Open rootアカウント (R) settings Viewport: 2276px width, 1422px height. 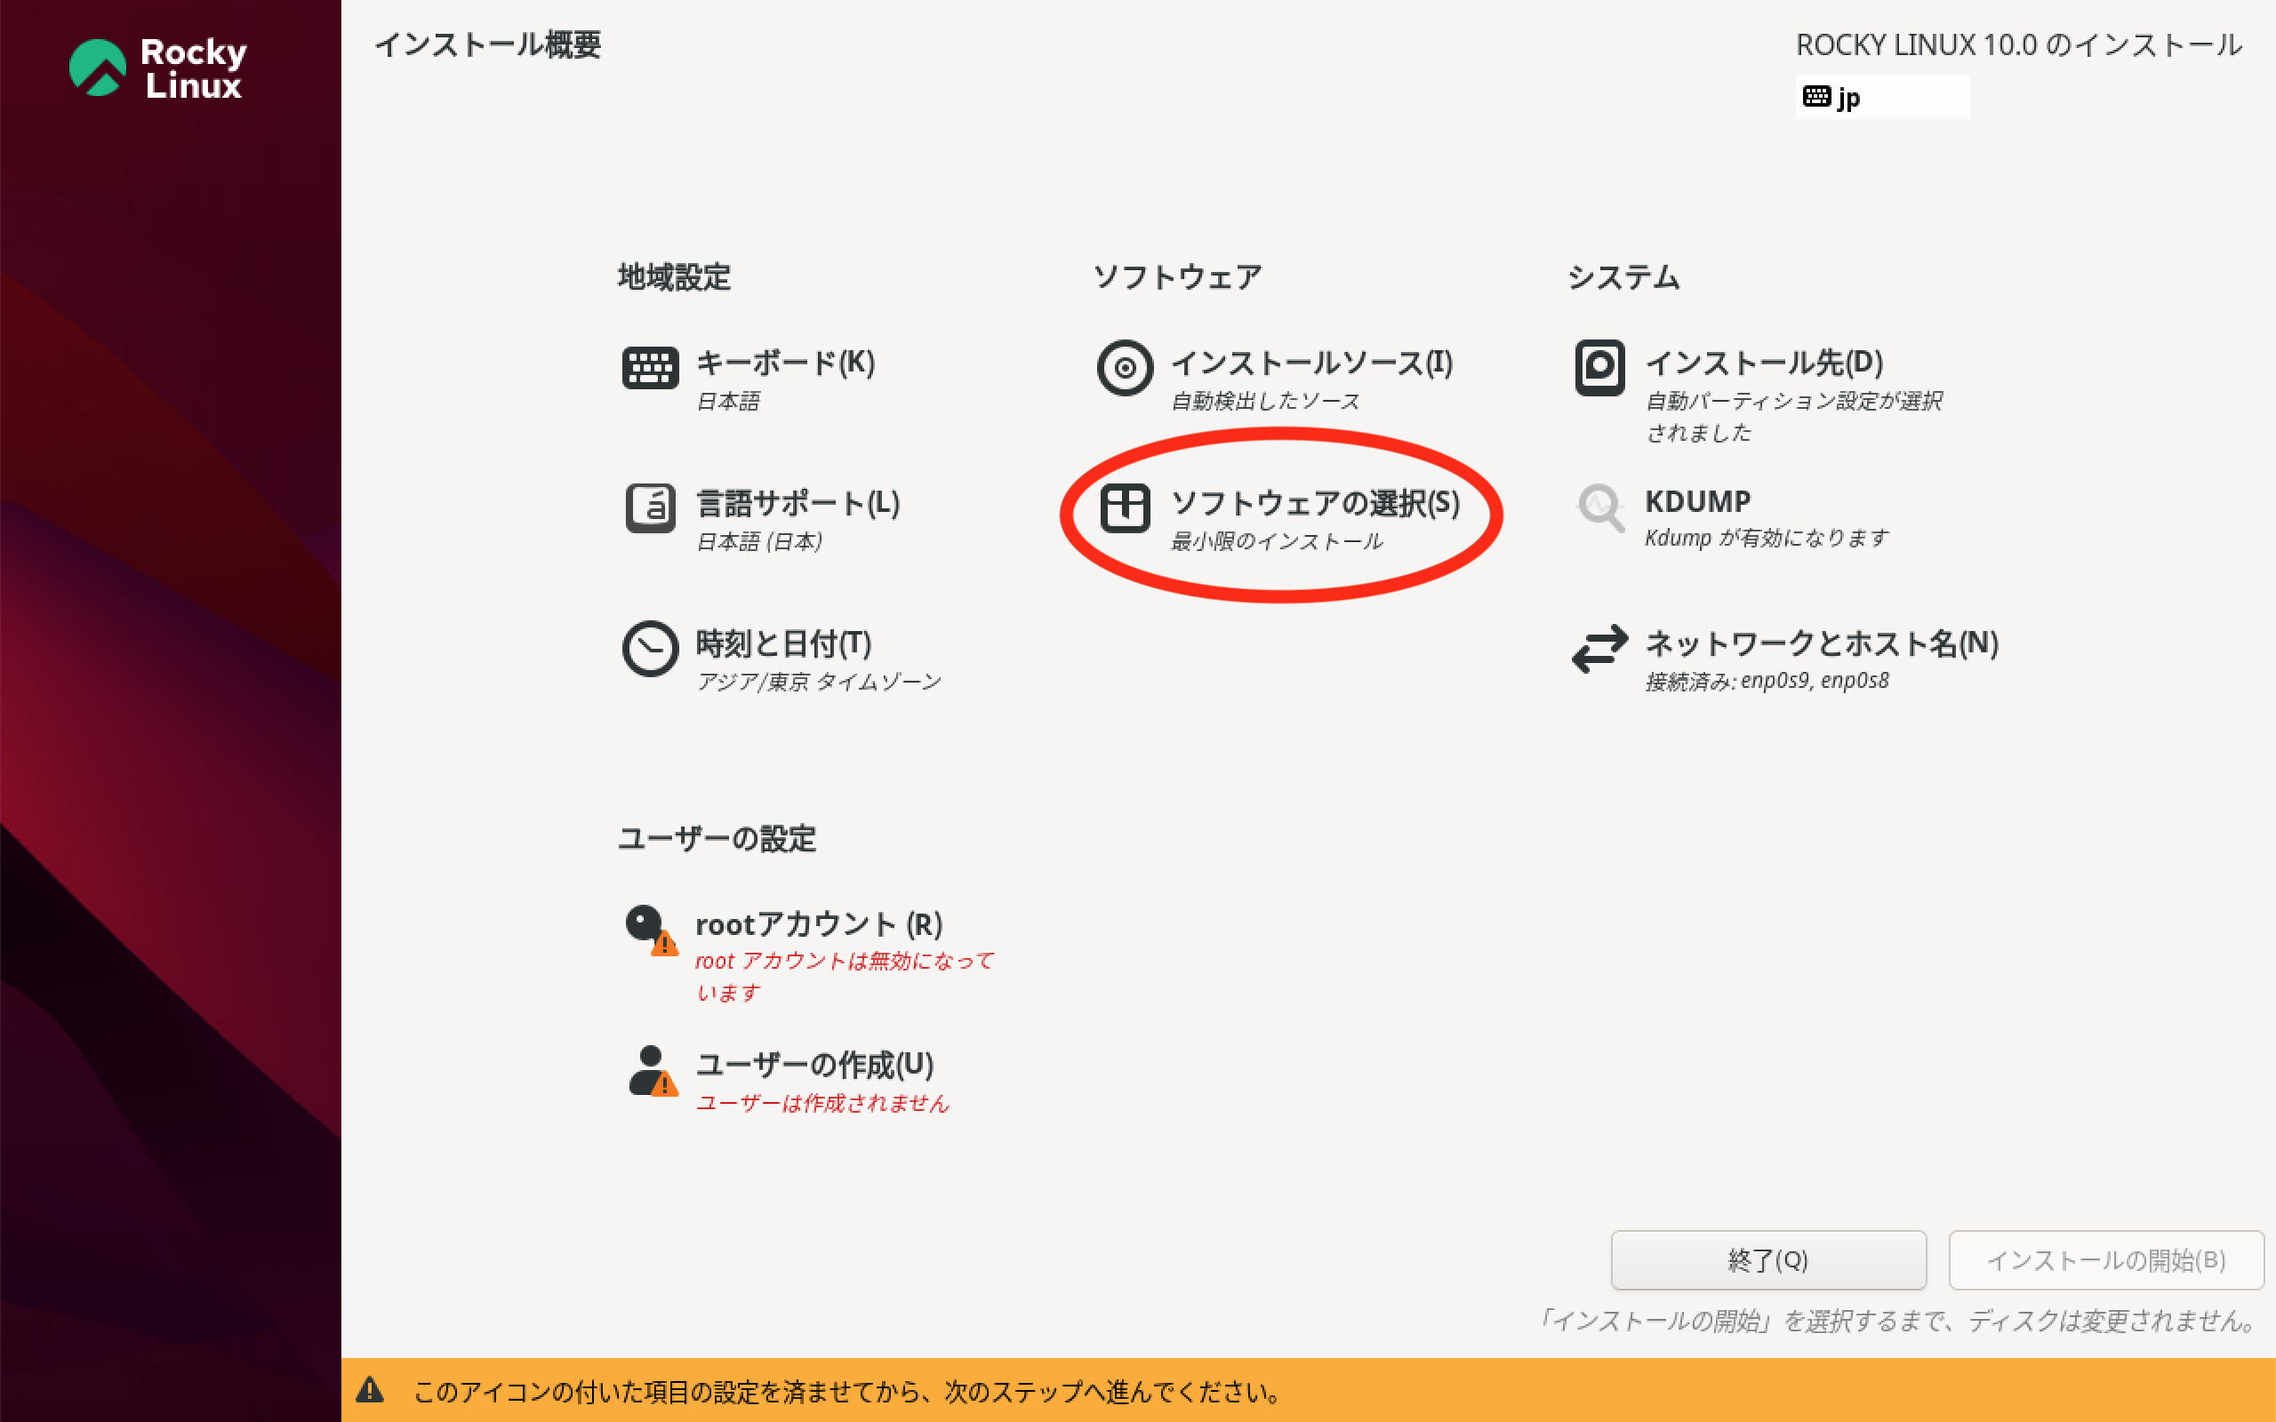[x=818, y=924]
